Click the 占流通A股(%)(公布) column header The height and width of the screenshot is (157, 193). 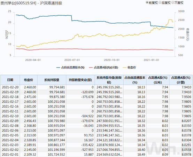(x=158, y=80)
